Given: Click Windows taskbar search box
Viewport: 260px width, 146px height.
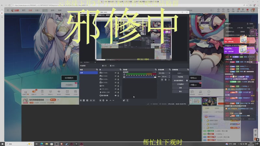Looking at the screenshot, I should pos(19,144).
